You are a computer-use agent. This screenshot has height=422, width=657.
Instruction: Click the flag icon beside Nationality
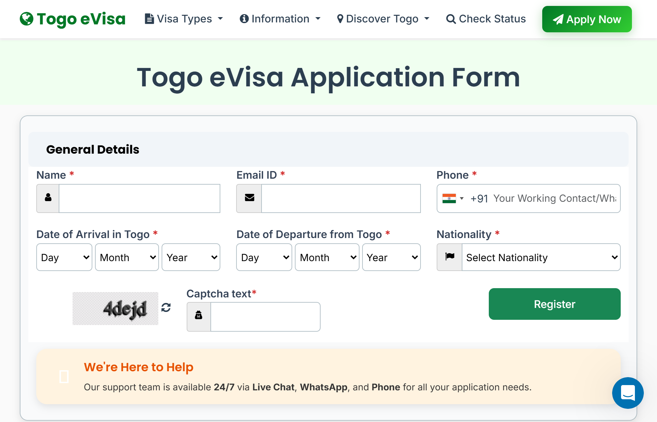450,257
